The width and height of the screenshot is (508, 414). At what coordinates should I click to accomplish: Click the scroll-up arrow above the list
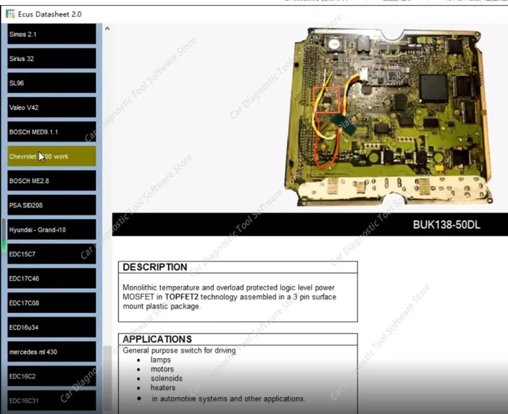[x=107, y=28]
